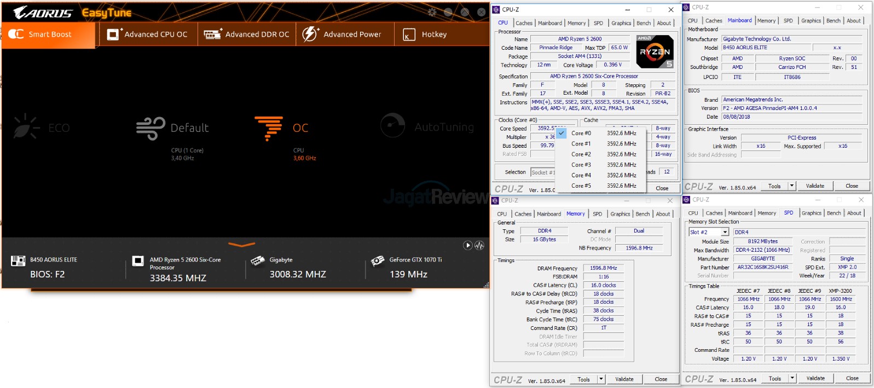
Task: Select Core #5 in the core list
Action: coord(581,186)
